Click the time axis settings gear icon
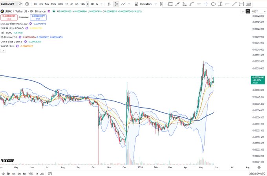 click(259, 167)
